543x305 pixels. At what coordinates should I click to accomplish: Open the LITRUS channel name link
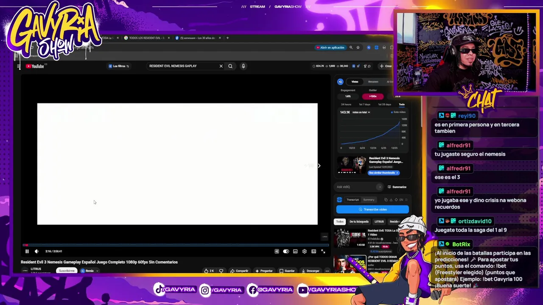click(36, 269)
